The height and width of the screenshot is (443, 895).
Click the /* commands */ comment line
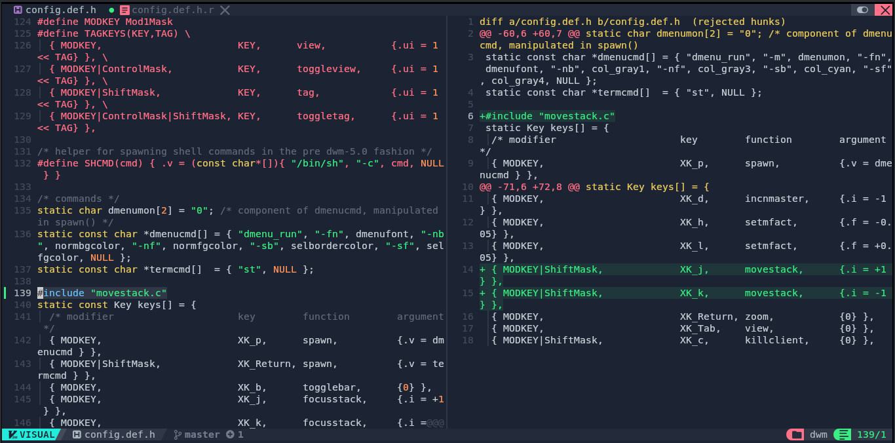tap(78, 199)
